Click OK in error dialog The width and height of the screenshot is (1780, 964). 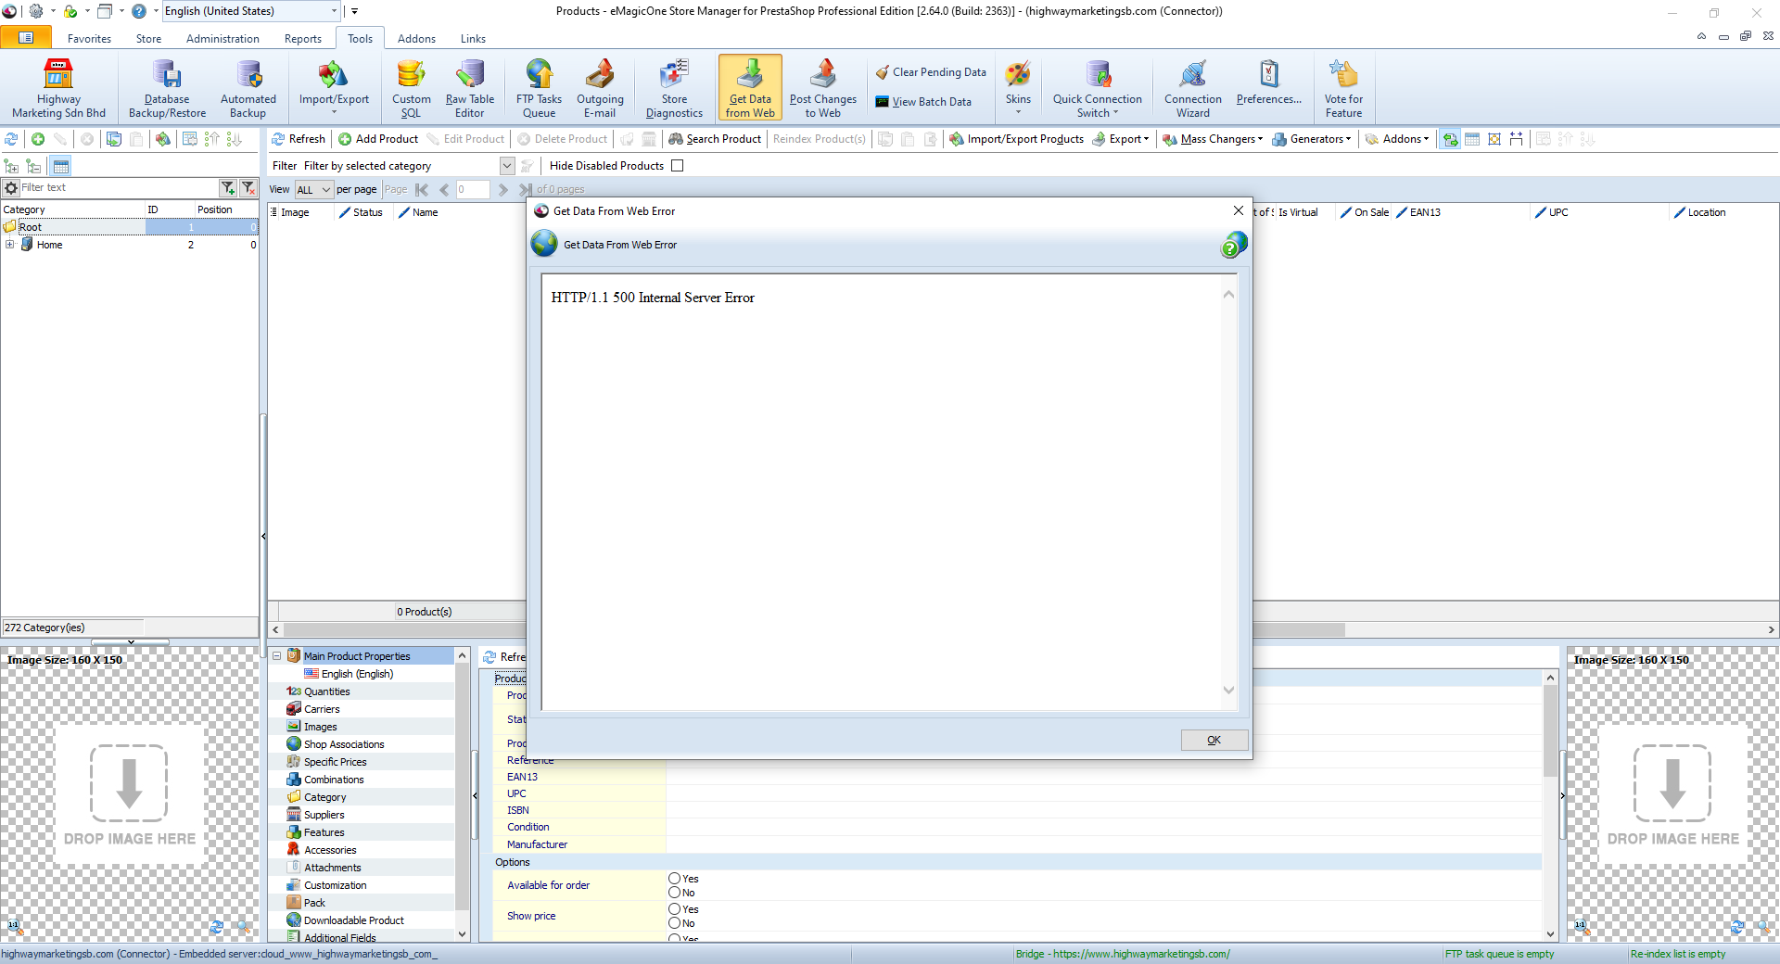point(1214,740)
